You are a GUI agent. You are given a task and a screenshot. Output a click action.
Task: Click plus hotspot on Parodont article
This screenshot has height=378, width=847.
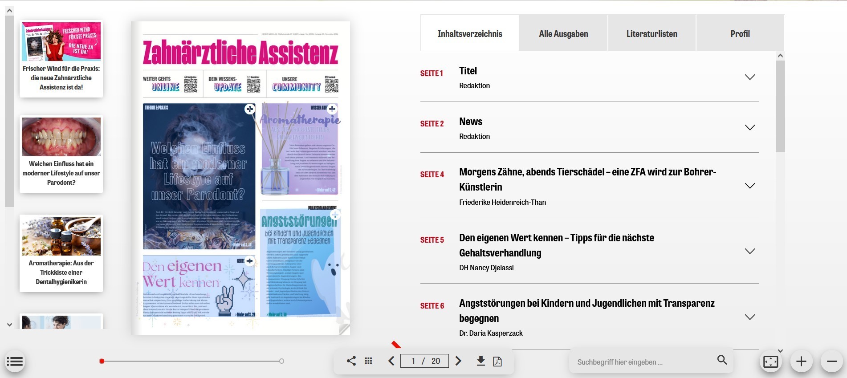point(250,109)
